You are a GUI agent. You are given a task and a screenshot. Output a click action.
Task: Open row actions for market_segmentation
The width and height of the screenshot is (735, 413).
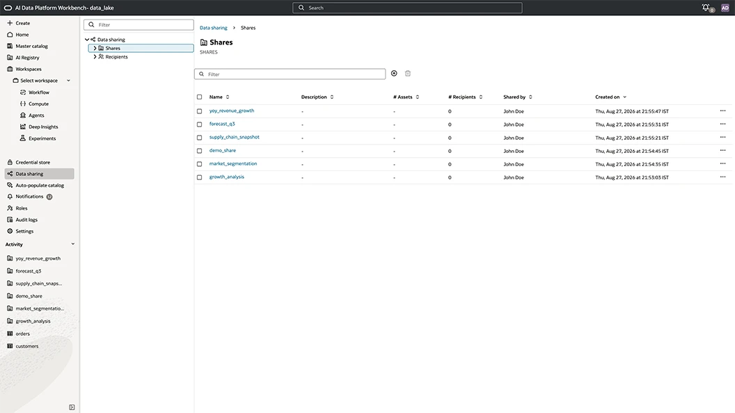tap(722, 164)
